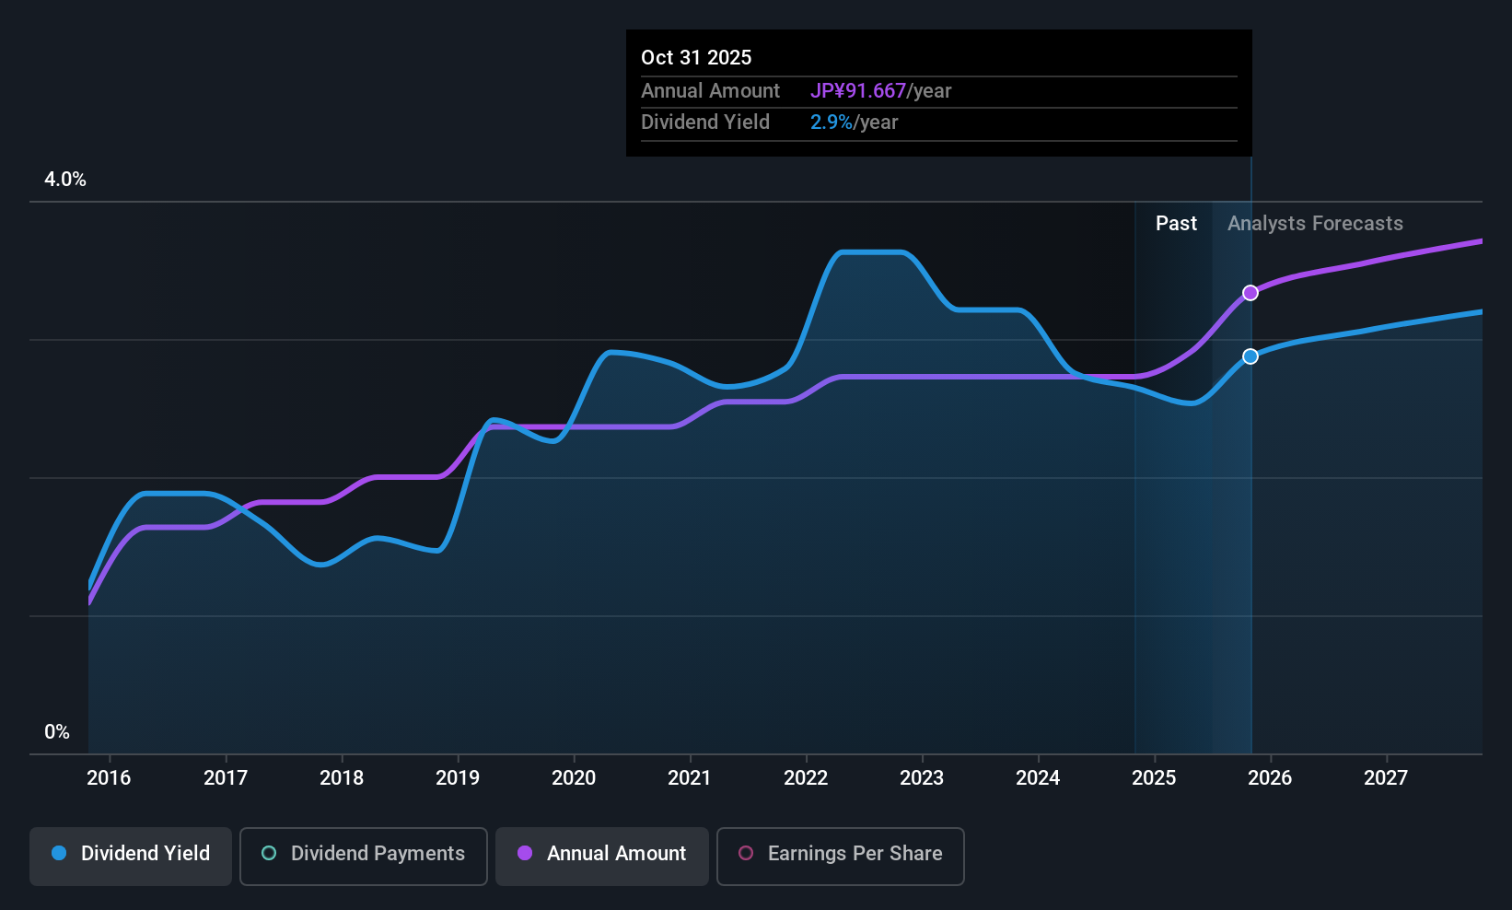Select the blue Dividend Yield data point marker
Viewport: 1512px width, 910px height.
pyautogui.click(x=1250, y=356)
